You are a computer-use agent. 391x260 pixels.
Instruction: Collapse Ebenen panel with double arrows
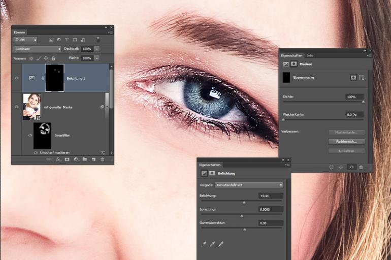click(106, 27)
